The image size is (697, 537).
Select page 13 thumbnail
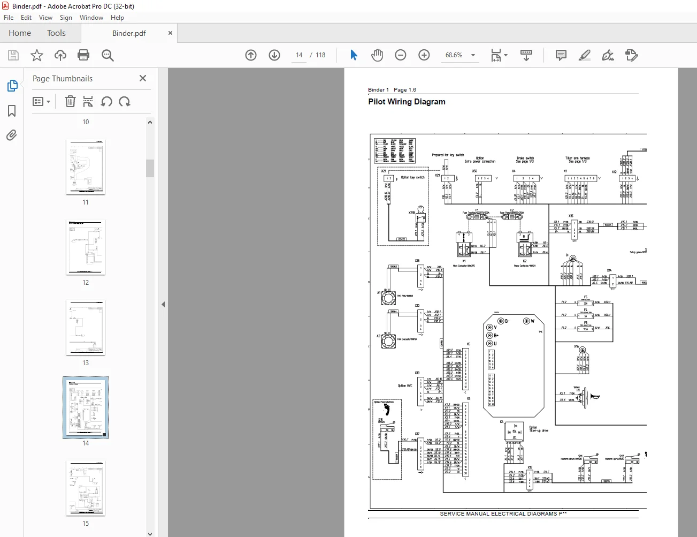point(86,328)
